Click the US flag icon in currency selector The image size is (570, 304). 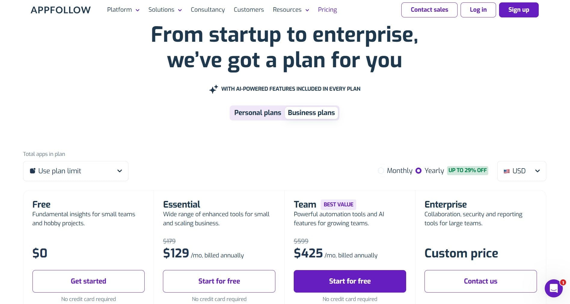506,171
